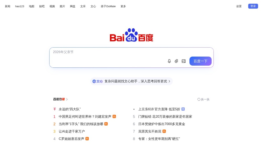
Task: Click the image search picture icon
Action: tap(184, 61)
